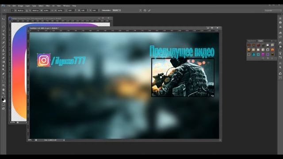Select the Horizontal Type tool

[3, 78]
